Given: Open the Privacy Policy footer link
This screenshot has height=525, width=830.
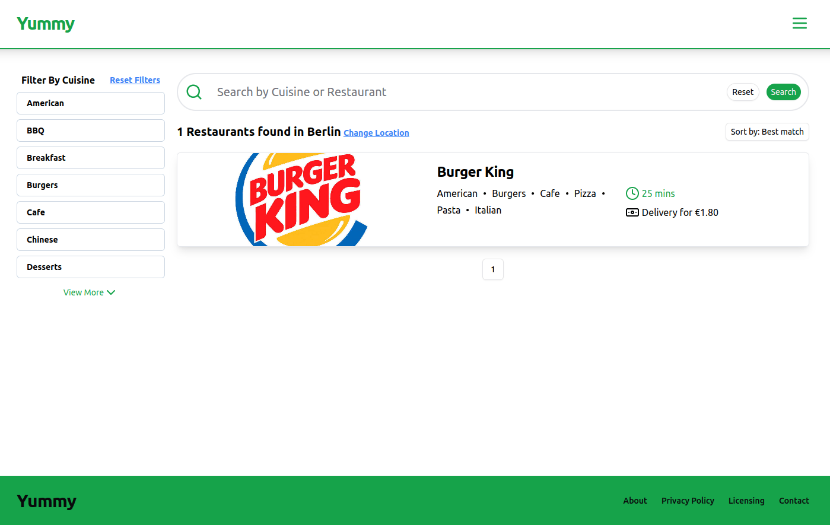Looking at the screenshot, I should (x=688, y=501).
